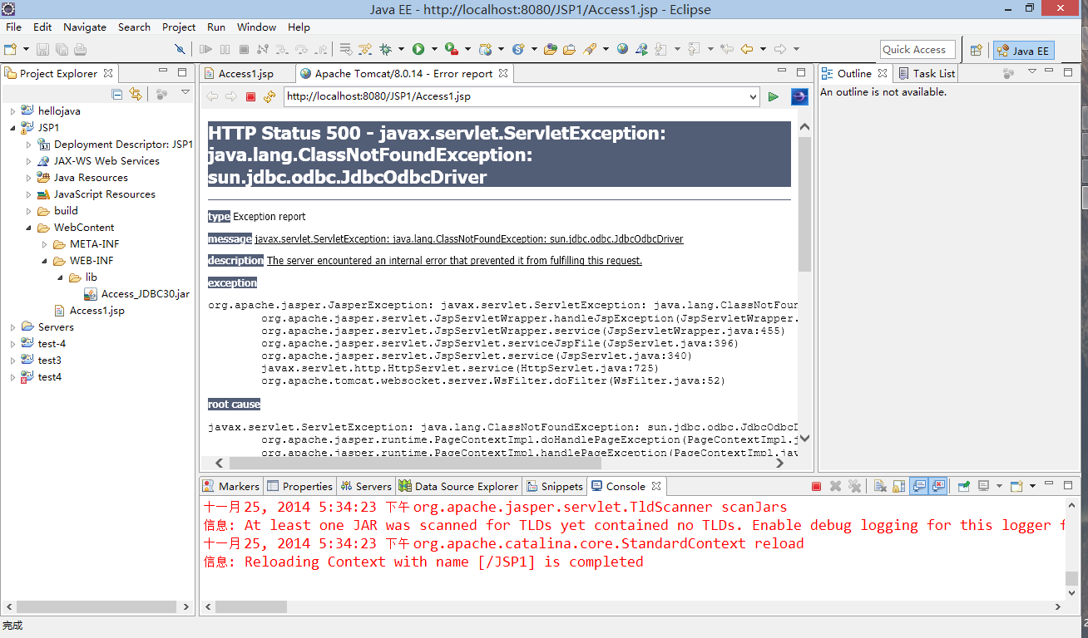Click the Open Type folder icon

point(550,49)
